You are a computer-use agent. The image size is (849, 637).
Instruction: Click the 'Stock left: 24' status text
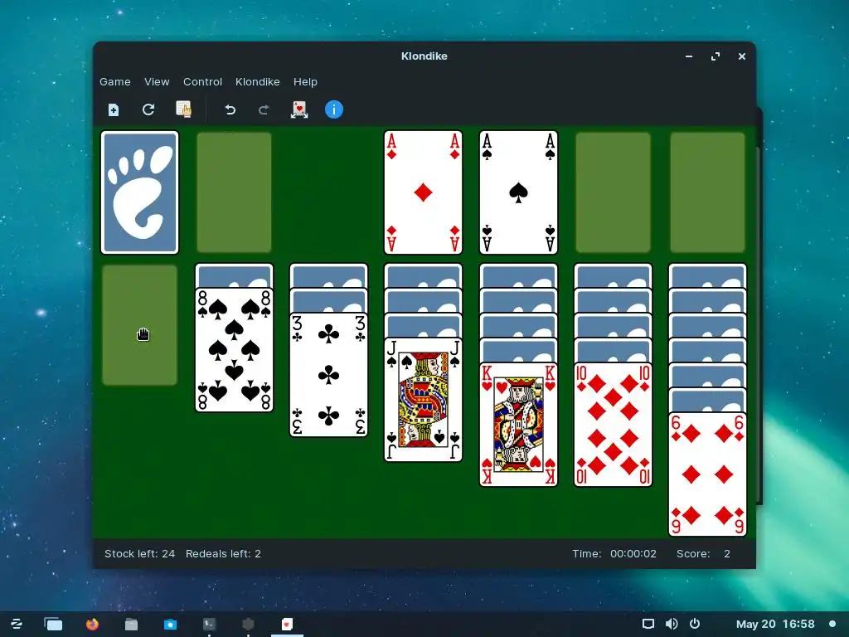(x=139, y=553)
